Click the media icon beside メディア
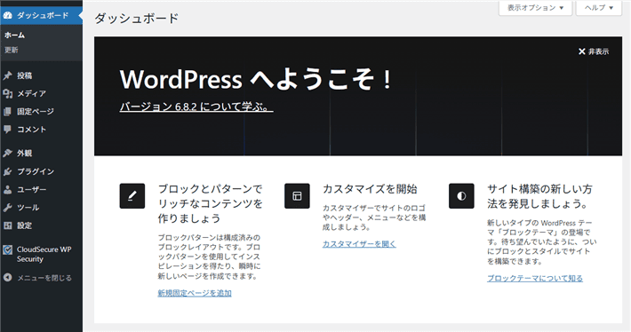 (x=8, y=93)
